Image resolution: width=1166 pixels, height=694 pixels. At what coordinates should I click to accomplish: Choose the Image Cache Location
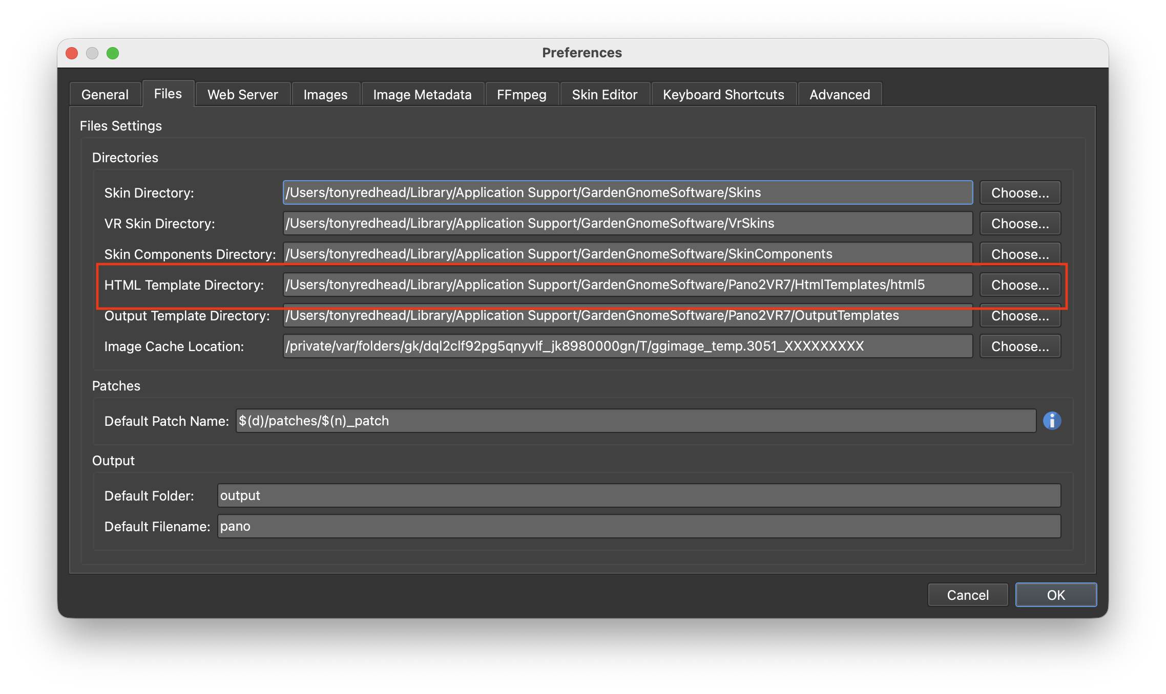[1019, 346]
